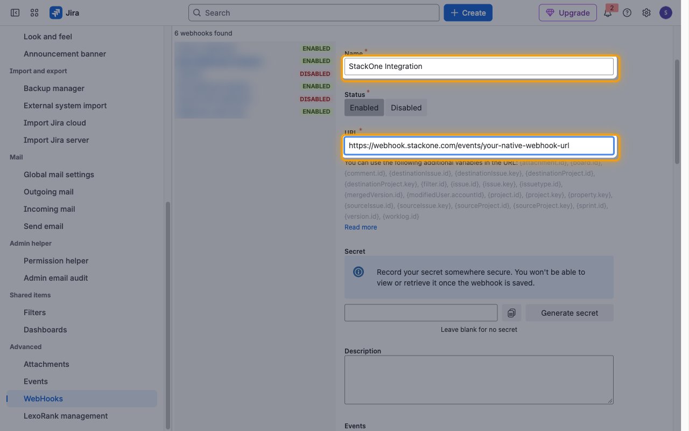Click the page vertical scrollbar

(677, 112)
